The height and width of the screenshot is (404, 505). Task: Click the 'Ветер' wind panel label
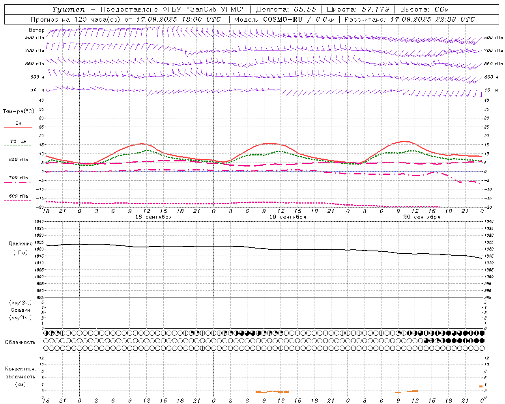(37, 30)
